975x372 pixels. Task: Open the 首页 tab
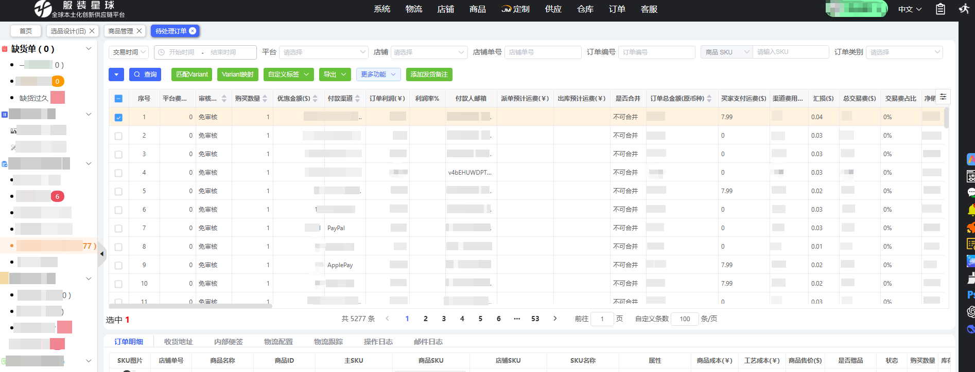coord(26,31)
